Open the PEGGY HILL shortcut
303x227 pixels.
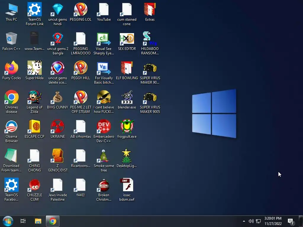80,70
